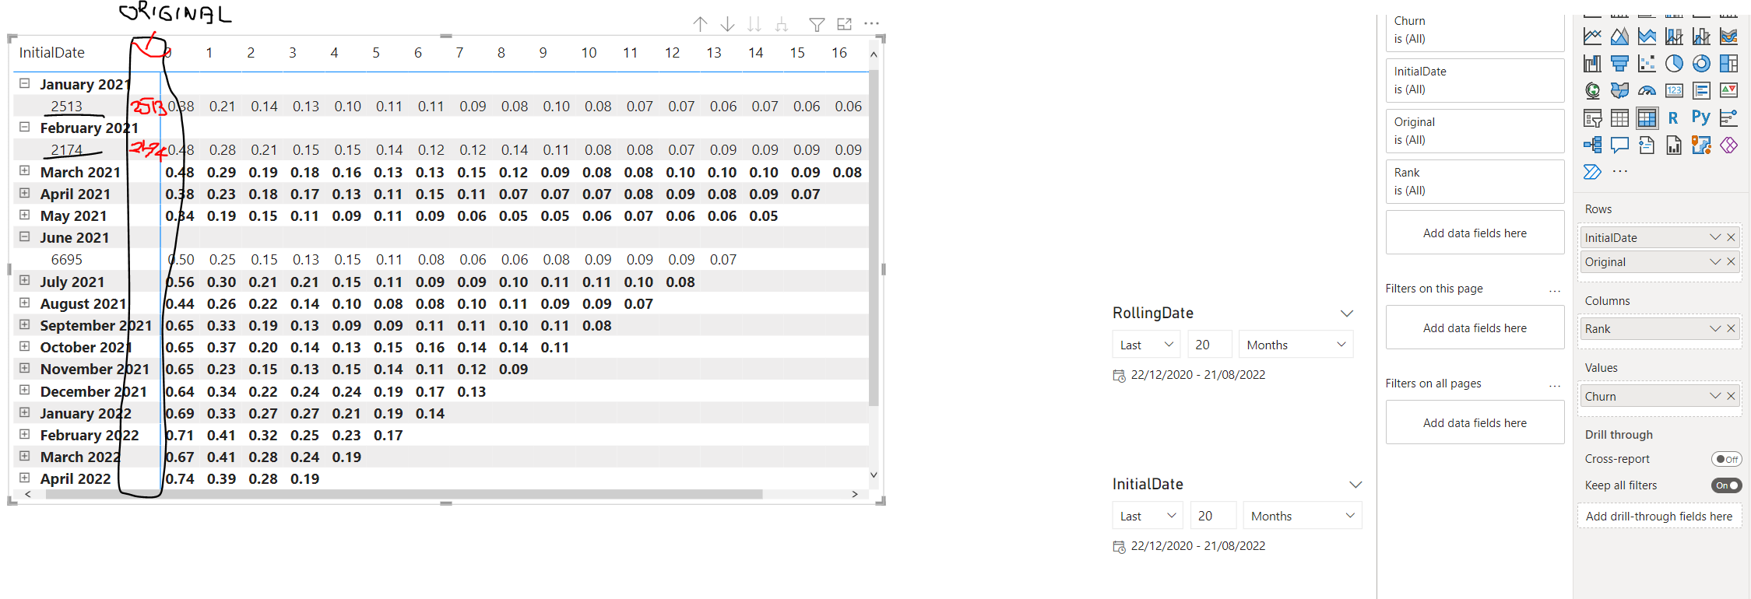This screenshot has width=1751, height=599.
Task: Click the number field in RollingDate slicer
Action: click(1210, 345)
